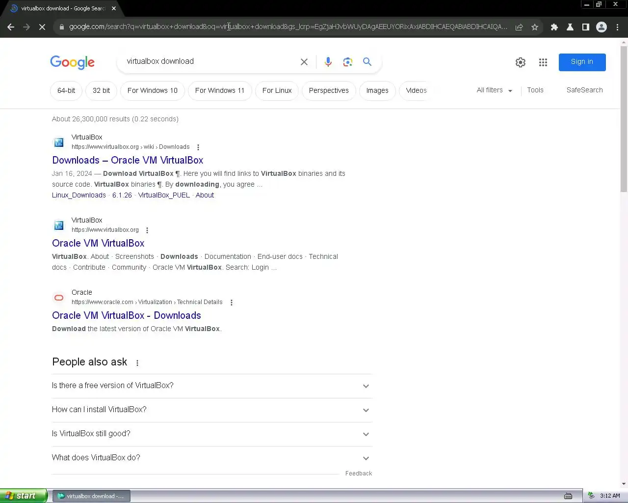Select the For Linux chip

[x=277, y=91]
